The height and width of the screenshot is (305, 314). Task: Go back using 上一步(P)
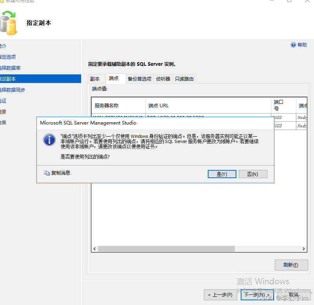pos(220,294)
